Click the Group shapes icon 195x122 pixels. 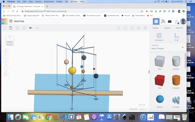tap(125, 28)
